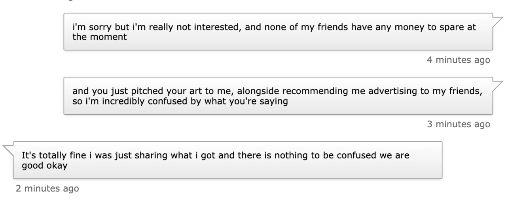The width and height of the screenshot is (506, 201).
Task: Click the left tail of the reply bubble
Action: [x=8, y=148]
